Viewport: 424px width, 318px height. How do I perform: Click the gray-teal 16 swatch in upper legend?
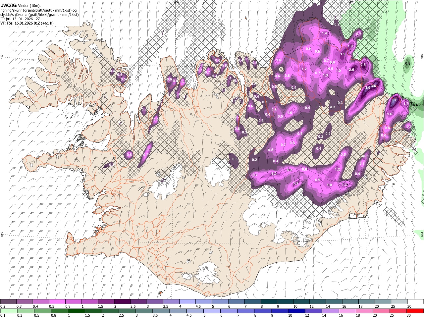[x=350, y=301]
